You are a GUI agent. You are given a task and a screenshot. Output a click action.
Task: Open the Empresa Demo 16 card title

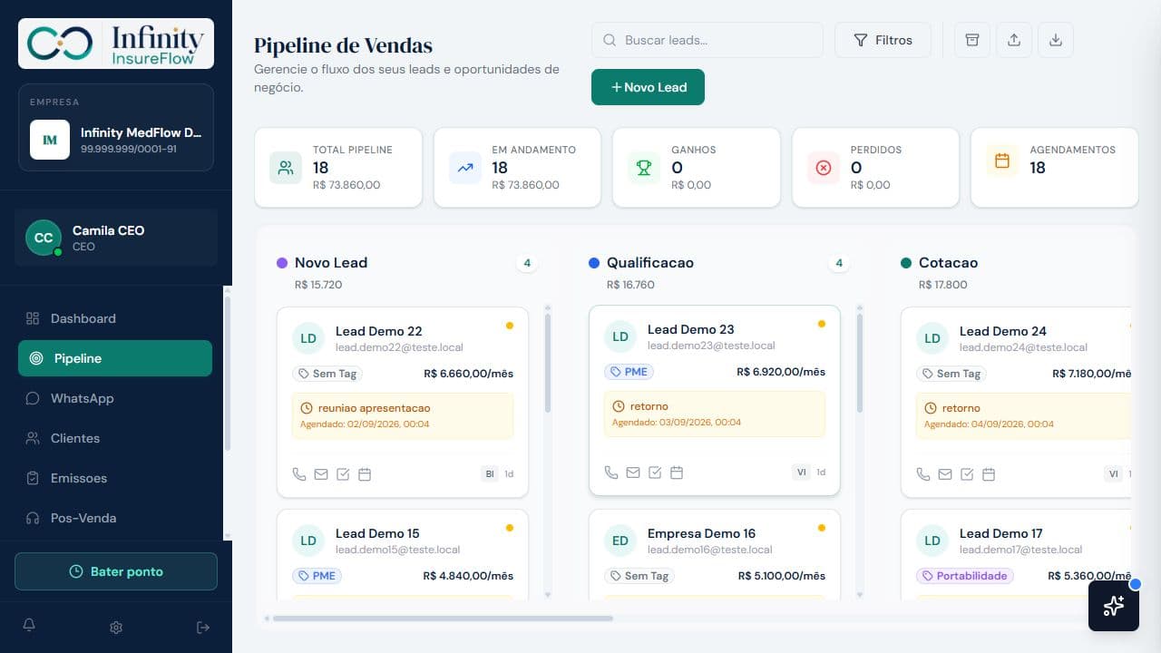point(701,533)
